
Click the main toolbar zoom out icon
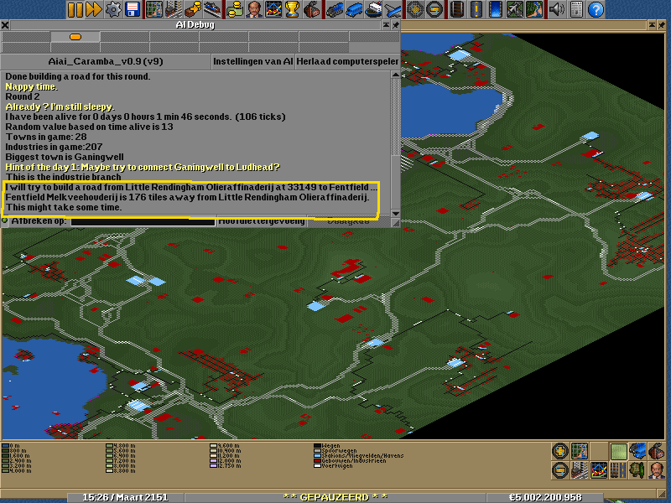click(x=434, y=9)
